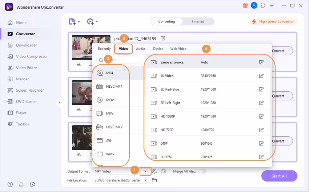Open the Output Format dropdown arrow
Viewport: 309px width, 192px height.
[145, 171]
